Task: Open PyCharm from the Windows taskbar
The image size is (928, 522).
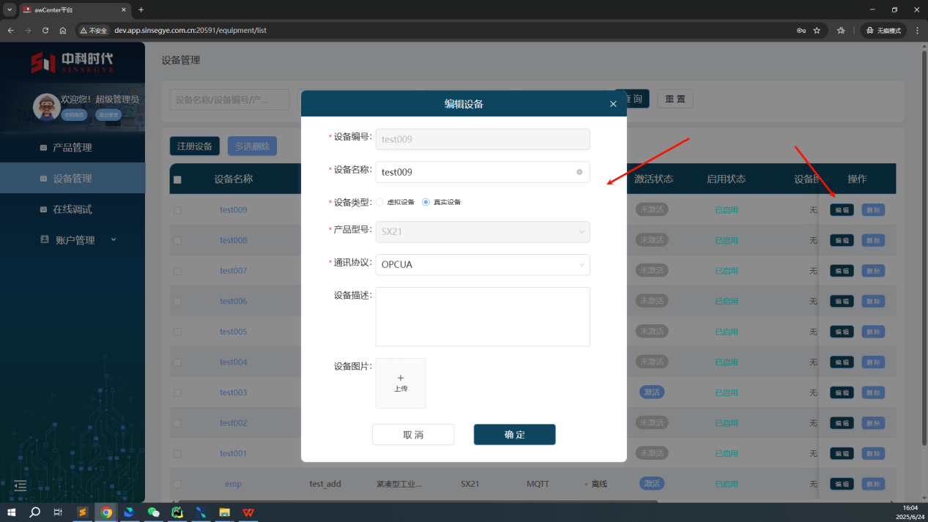Action: 177,512
